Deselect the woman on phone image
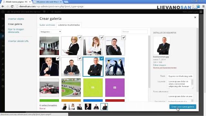Viewport: 206px width, 116px height. point(102,38)
